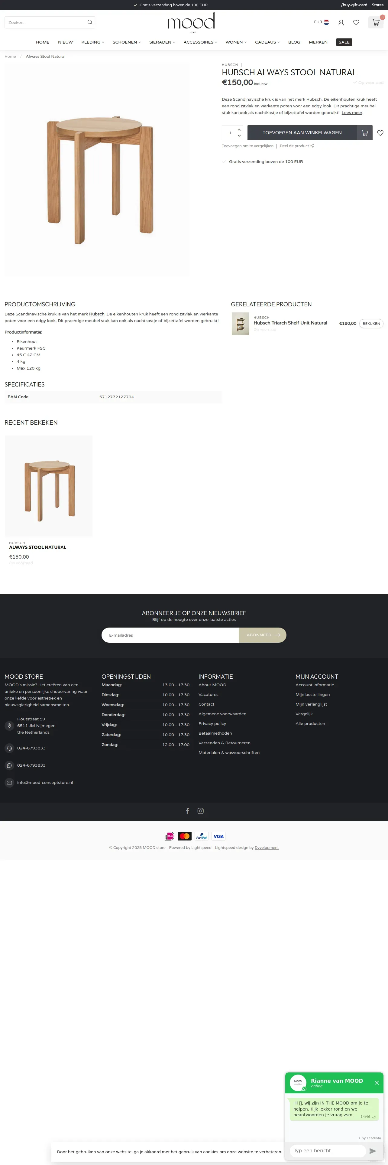This screenshot has width=388, height=1165.
Task: Decrease quantity with down arrow
Action: (x=239, y=136)
